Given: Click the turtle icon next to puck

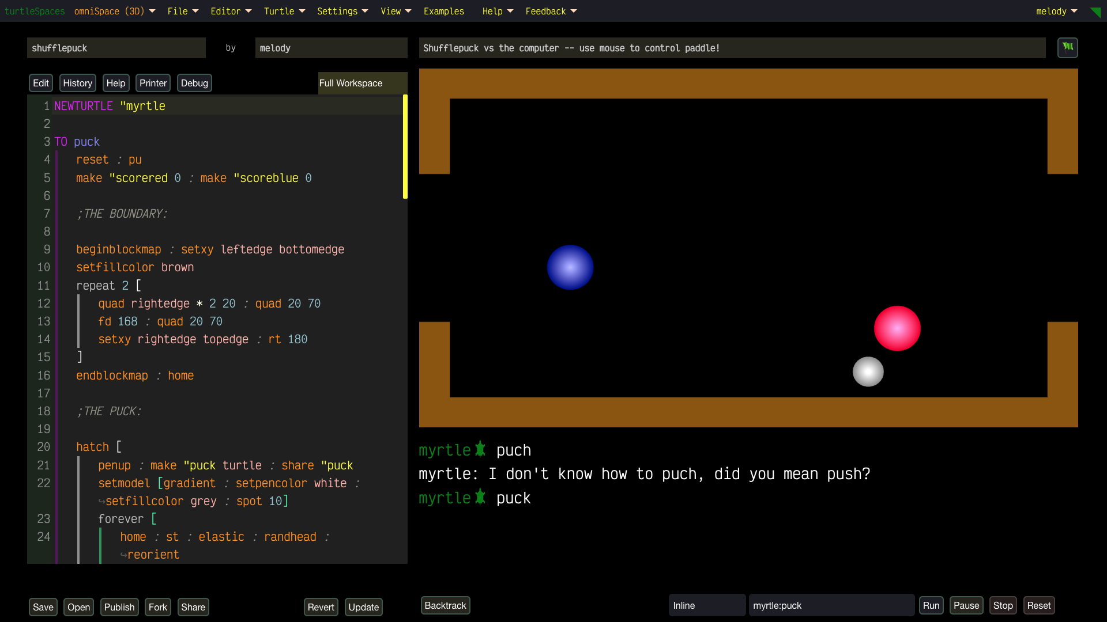Looking at the screenshot, I should pyautogui.click(x=480, y=497).
